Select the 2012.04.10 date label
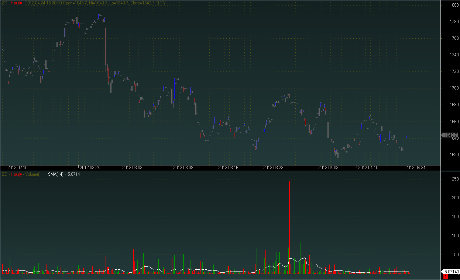 point(368,168)
